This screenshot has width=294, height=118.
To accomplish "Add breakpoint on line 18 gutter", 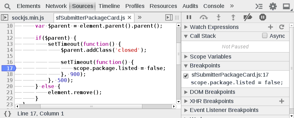I will pyautogui.click(x=10, y=74).
